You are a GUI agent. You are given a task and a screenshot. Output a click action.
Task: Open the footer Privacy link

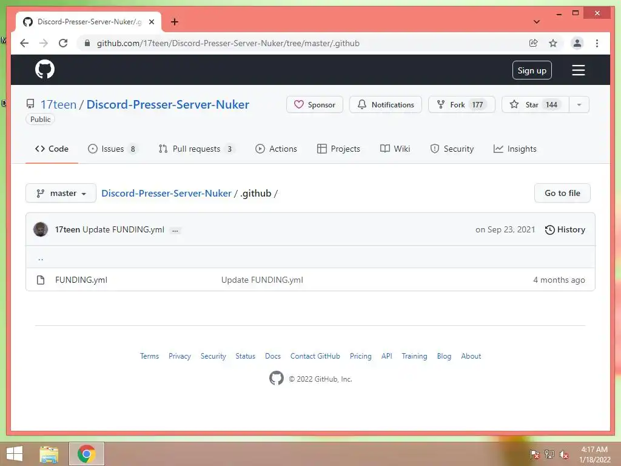coord(180,356)
